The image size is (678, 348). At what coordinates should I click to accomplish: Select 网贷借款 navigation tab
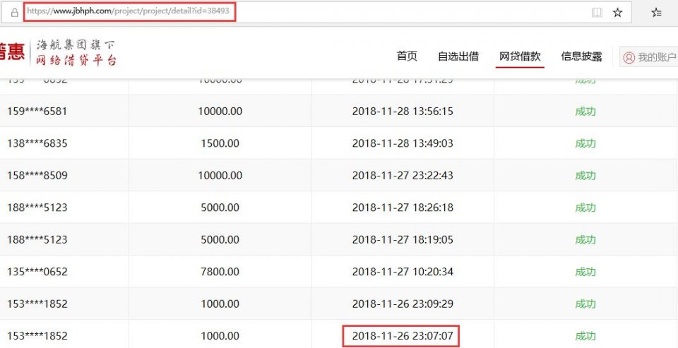pos(520,56)
